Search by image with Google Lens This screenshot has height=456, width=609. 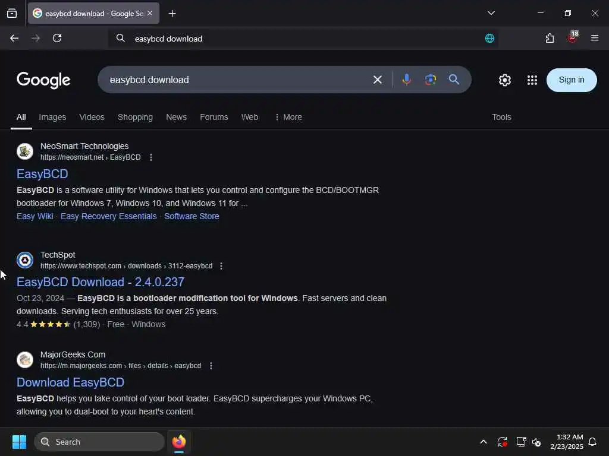431,80
